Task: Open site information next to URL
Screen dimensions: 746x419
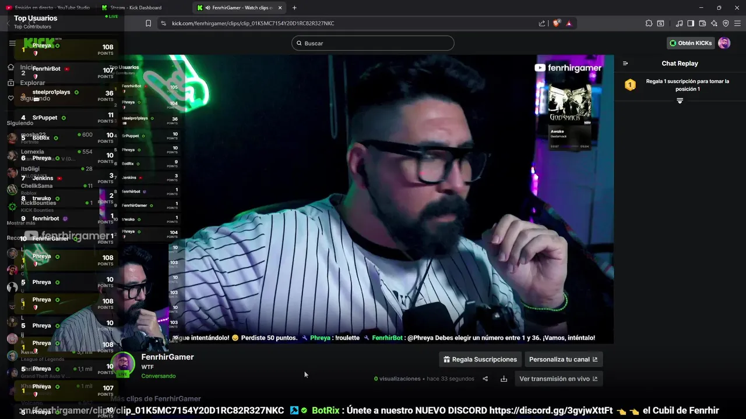Action: tap(163, 23)
